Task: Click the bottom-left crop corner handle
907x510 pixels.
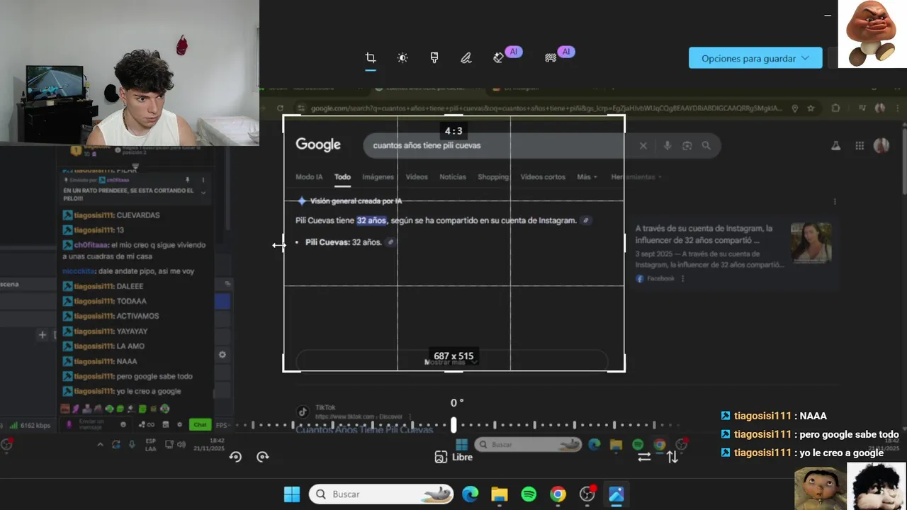Action: [284, 370]
